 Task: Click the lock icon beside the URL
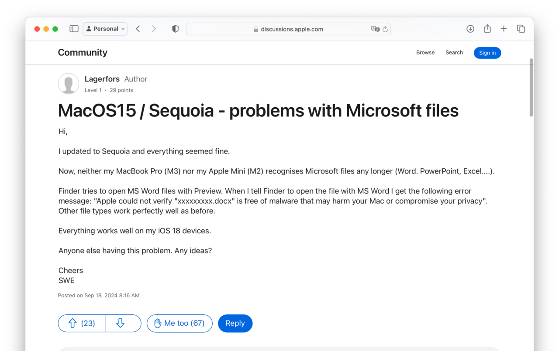tap(256, 29)
